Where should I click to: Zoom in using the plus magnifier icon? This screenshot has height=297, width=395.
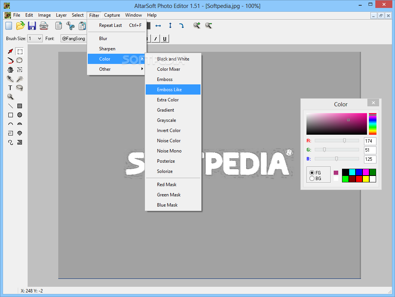click(x=197, y=25)
